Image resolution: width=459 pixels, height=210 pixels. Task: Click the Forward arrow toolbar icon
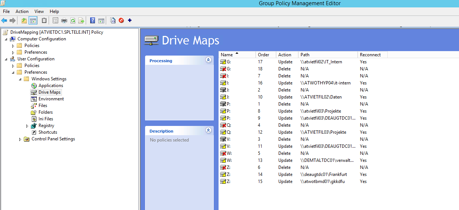pyautogui.click(x=13, y=20)
